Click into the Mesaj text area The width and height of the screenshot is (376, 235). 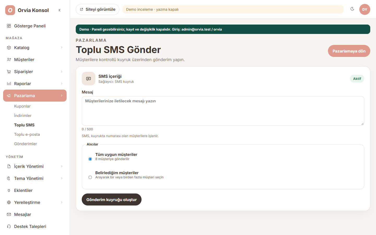pos(223,111)
